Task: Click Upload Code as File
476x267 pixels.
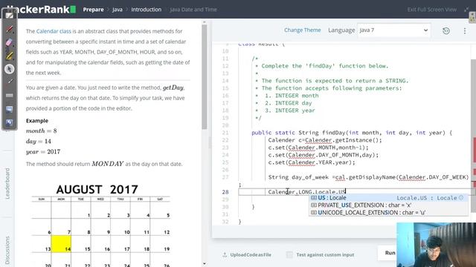Action: 251,254
